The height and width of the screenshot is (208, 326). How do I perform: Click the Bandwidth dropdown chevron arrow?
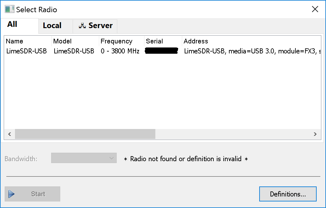pyautogui.click(x=111, y=158)
